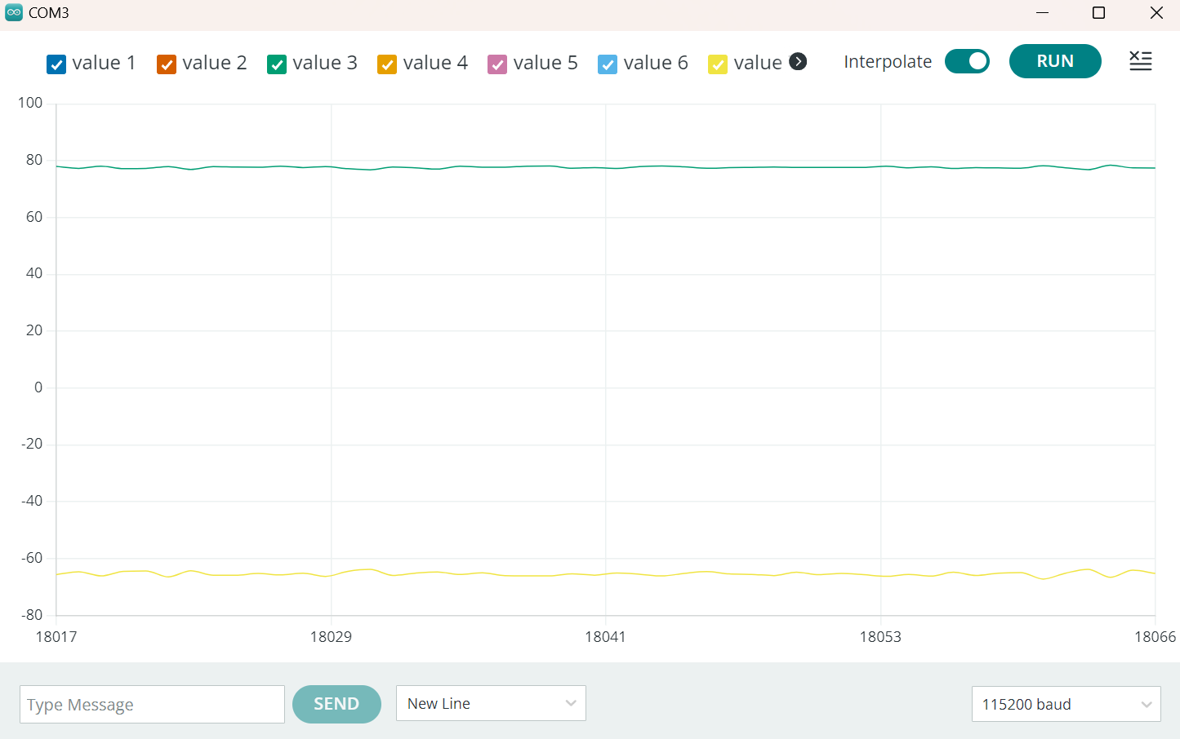
Task: Click the value 5 legend label
Action: [545, 63]
